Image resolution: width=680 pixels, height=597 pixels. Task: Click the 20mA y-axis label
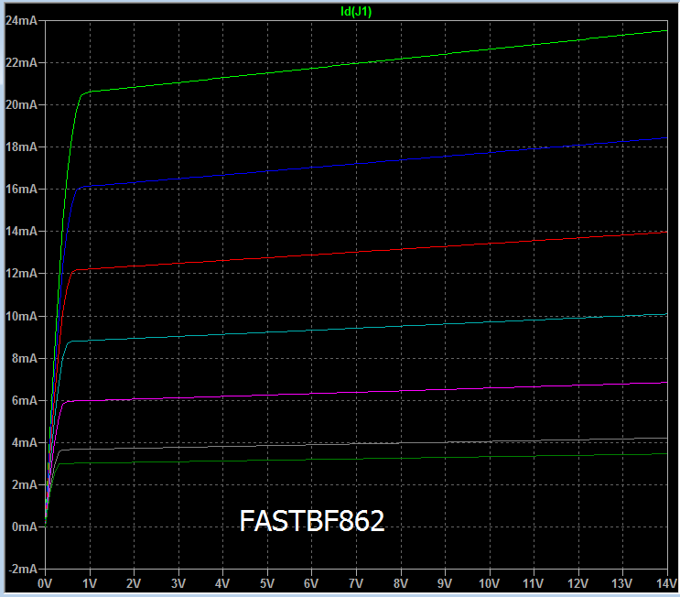coord(21,104)
